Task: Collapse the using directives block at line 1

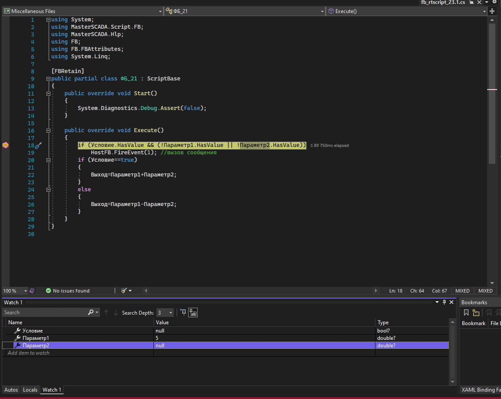Action: coord(48,20)
